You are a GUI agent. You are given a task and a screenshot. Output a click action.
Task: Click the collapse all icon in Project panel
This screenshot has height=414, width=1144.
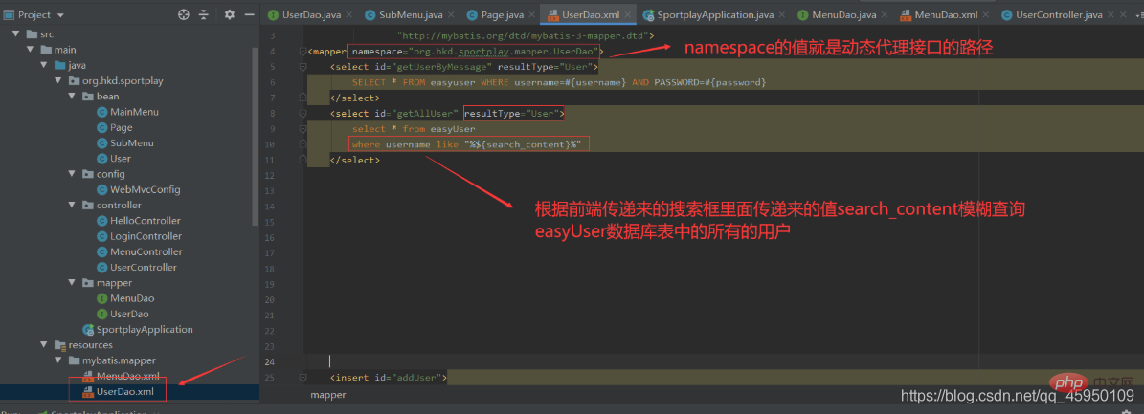tap(204, 14)
